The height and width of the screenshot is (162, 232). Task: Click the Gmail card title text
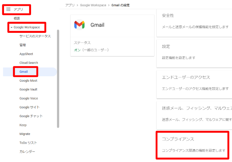point(97,25)
